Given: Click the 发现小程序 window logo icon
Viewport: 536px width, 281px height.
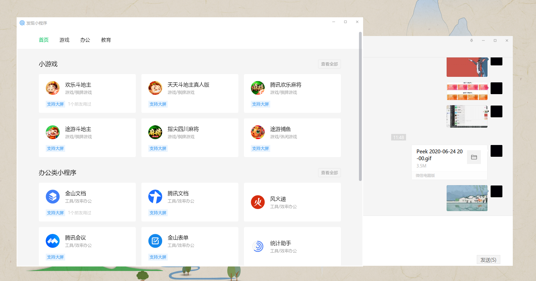Looking at the screenshot, I should pos(22,23).
